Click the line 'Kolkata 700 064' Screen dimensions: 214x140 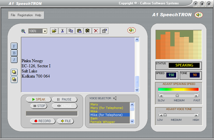36,76
